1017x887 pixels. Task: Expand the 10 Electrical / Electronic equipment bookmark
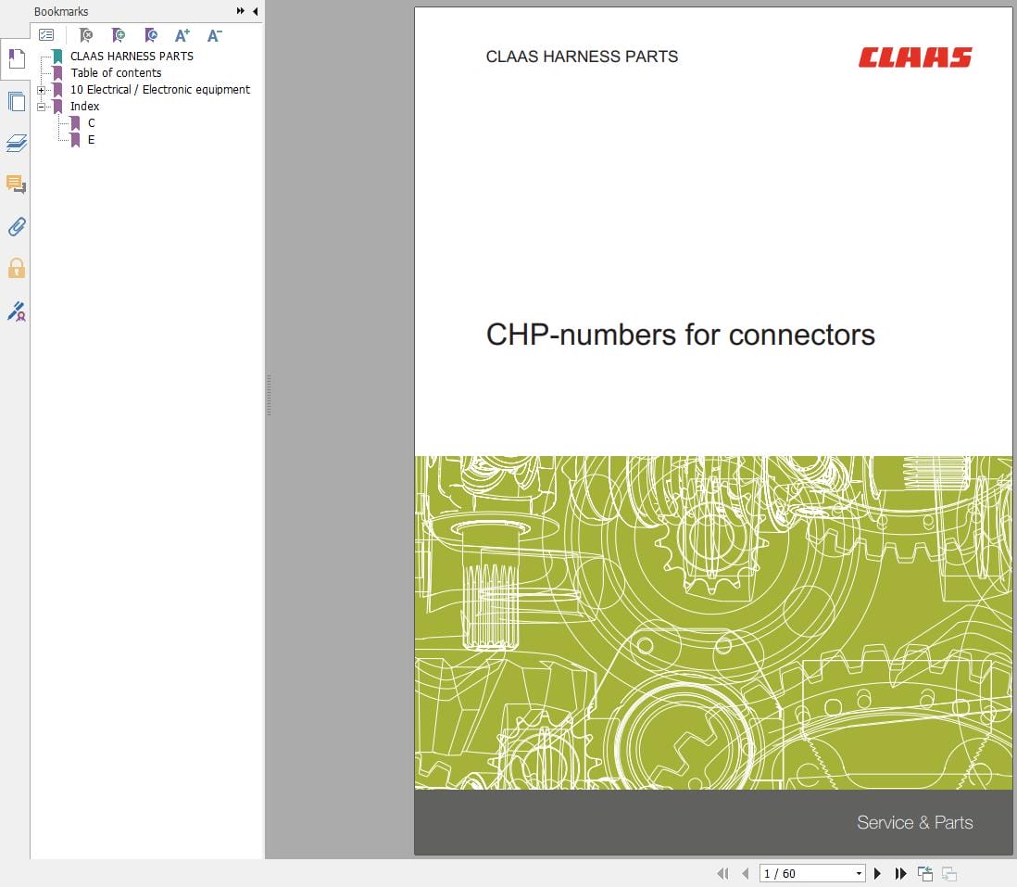41,89
